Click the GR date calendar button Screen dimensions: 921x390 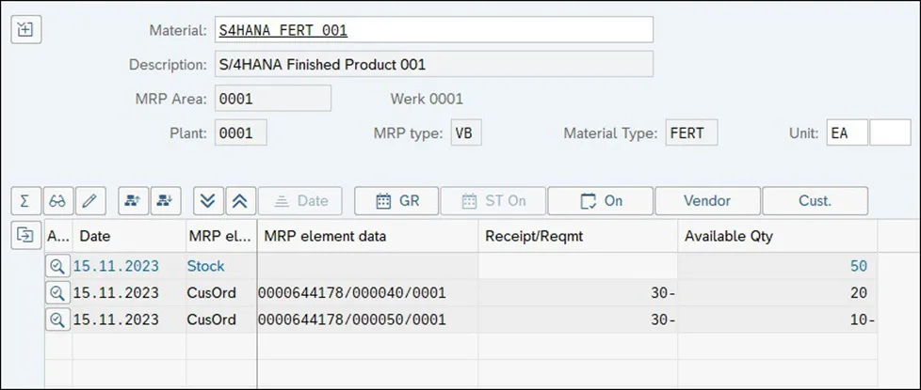click(x=396, y=201)
